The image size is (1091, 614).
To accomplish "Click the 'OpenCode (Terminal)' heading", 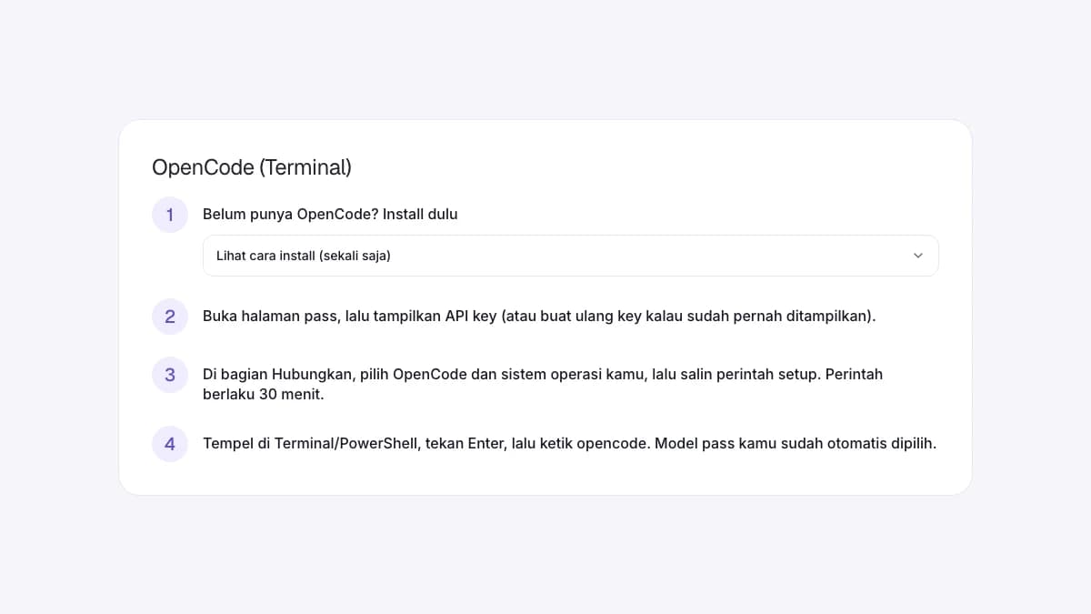I will pos(252,167).
